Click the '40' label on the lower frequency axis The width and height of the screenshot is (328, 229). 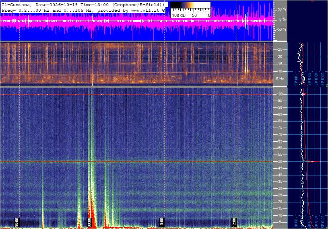[280, 175]
